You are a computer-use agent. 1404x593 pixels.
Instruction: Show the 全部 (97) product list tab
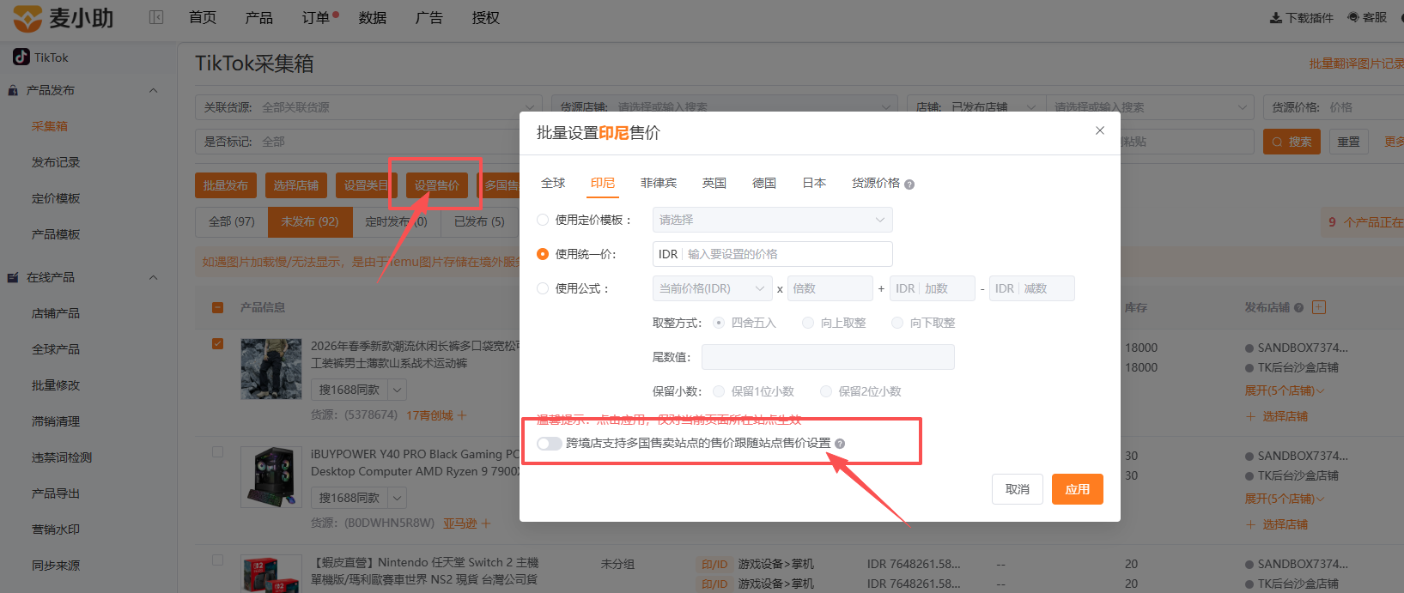[232, 221]
